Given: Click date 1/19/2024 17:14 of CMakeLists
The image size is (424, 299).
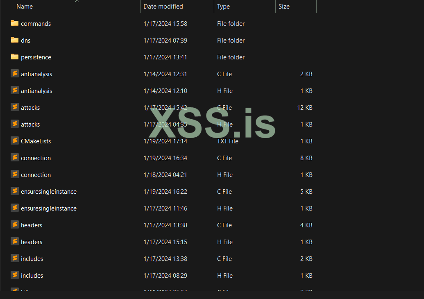Looking at the screenshot, I should (x=165, y=141).
